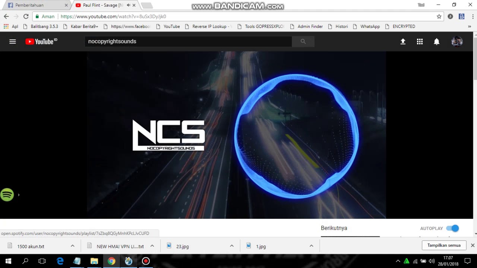477x268 pixels.
Task: Open the Action Center notifications icon
Action: (468, 261)
